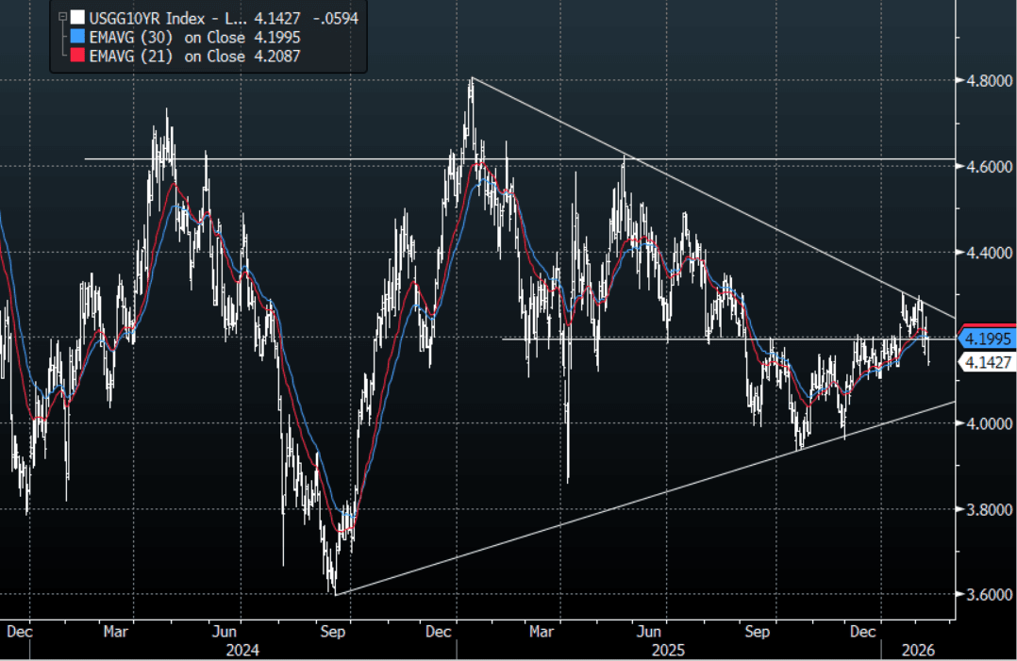Click the white 4.1427 axis price tag
The image size is (1017, 661).
point(987,362)
